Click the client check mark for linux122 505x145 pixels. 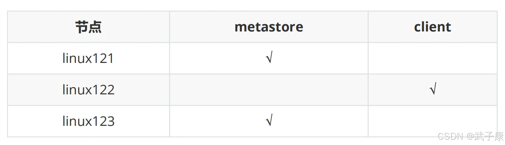click(433, 90)
